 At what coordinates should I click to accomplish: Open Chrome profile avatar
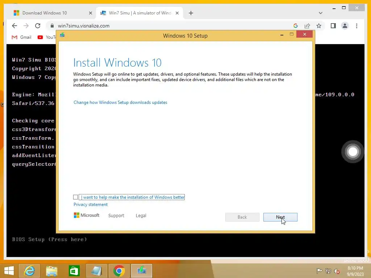[345, 26]
